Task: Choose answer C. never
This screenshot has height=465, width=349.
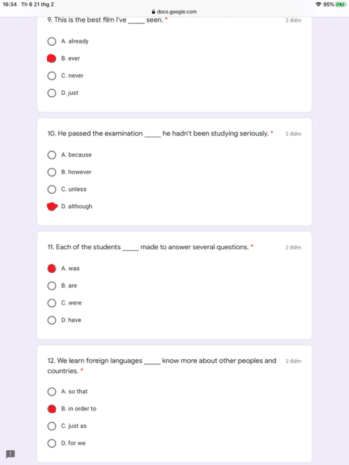Action: (x=52, y=76)
